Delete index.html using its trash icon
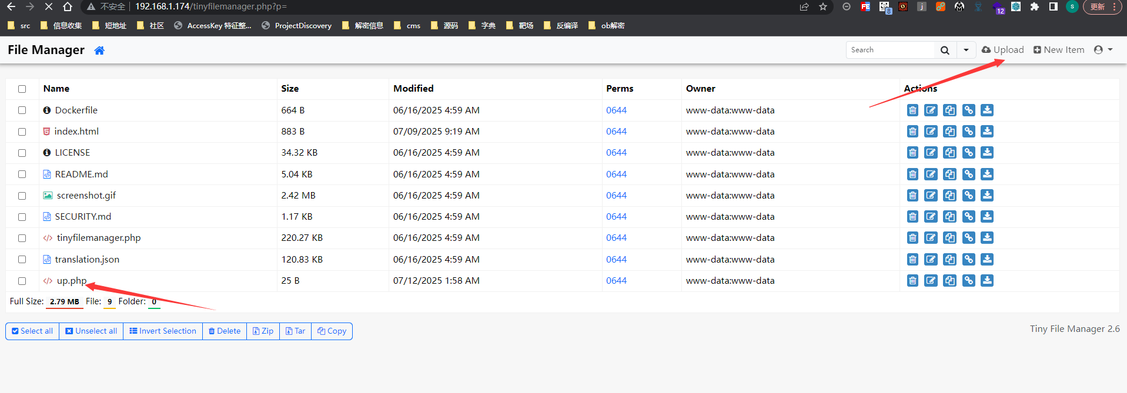The width and height of the screenshot is (1127, 393). [912, 132]
